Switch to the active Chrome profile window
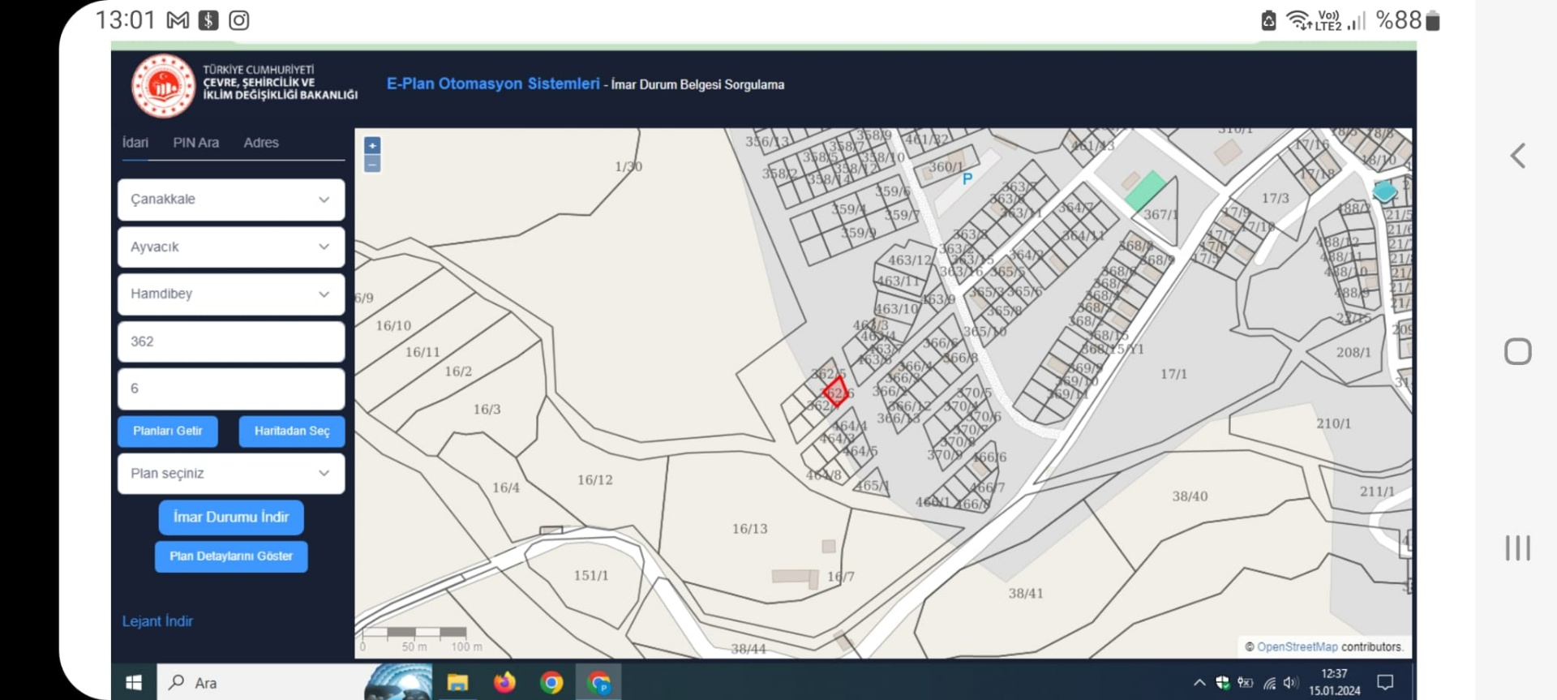Screen dimensions: 1557x700 [599, 683]
